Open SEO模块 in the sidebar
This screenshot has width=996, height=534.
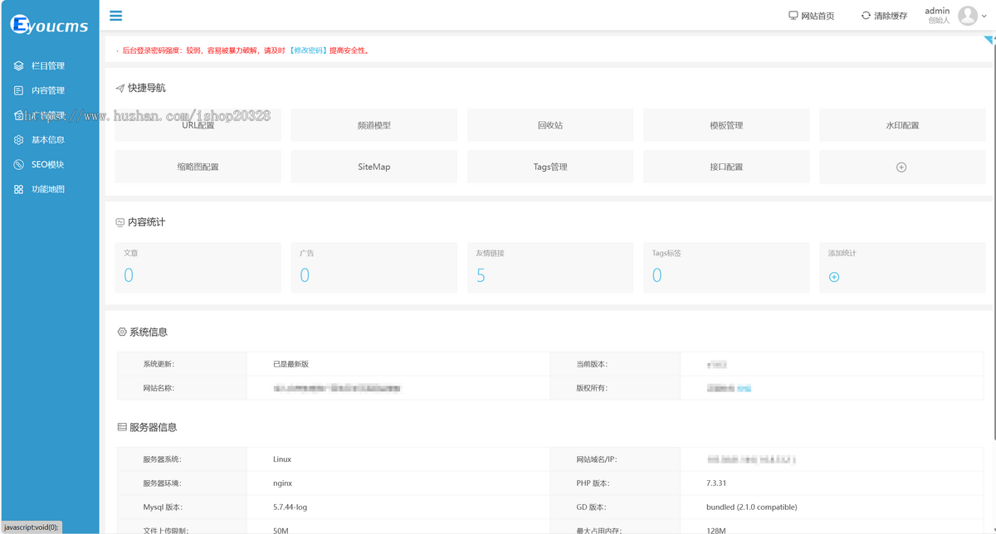pos(49,165)
